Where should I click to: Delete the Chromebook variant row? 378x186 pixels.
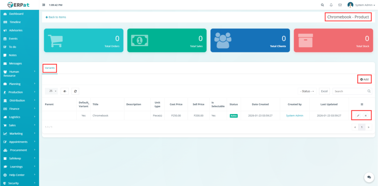(366, 116)
